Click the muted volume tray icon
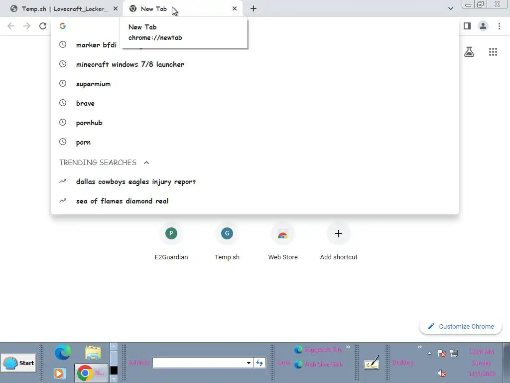Image resolution: width=510 pixels, height=383 pixels. point(442,373)
